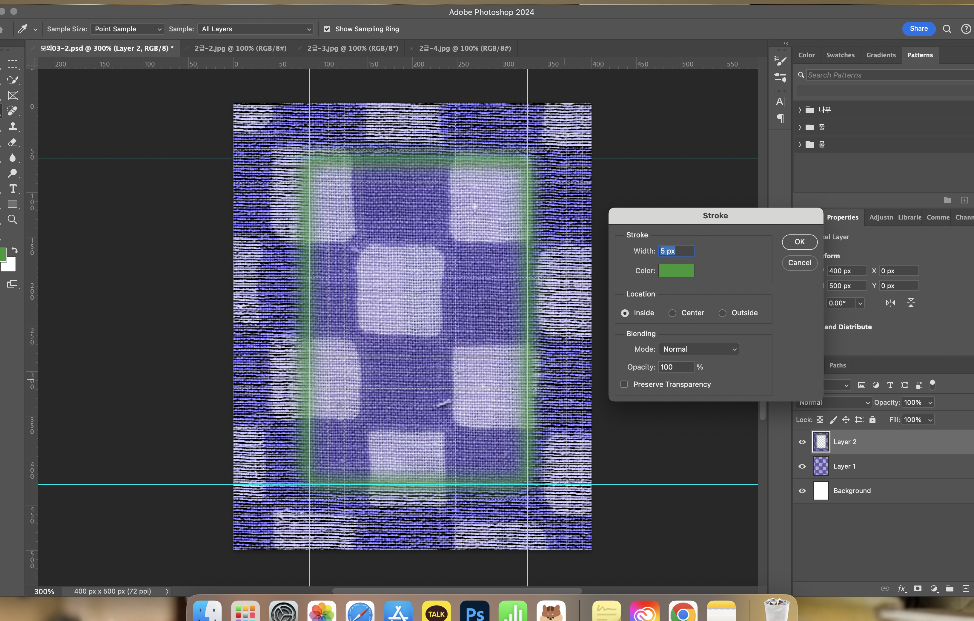Click the lock all padlock icon

click(872, 420)
